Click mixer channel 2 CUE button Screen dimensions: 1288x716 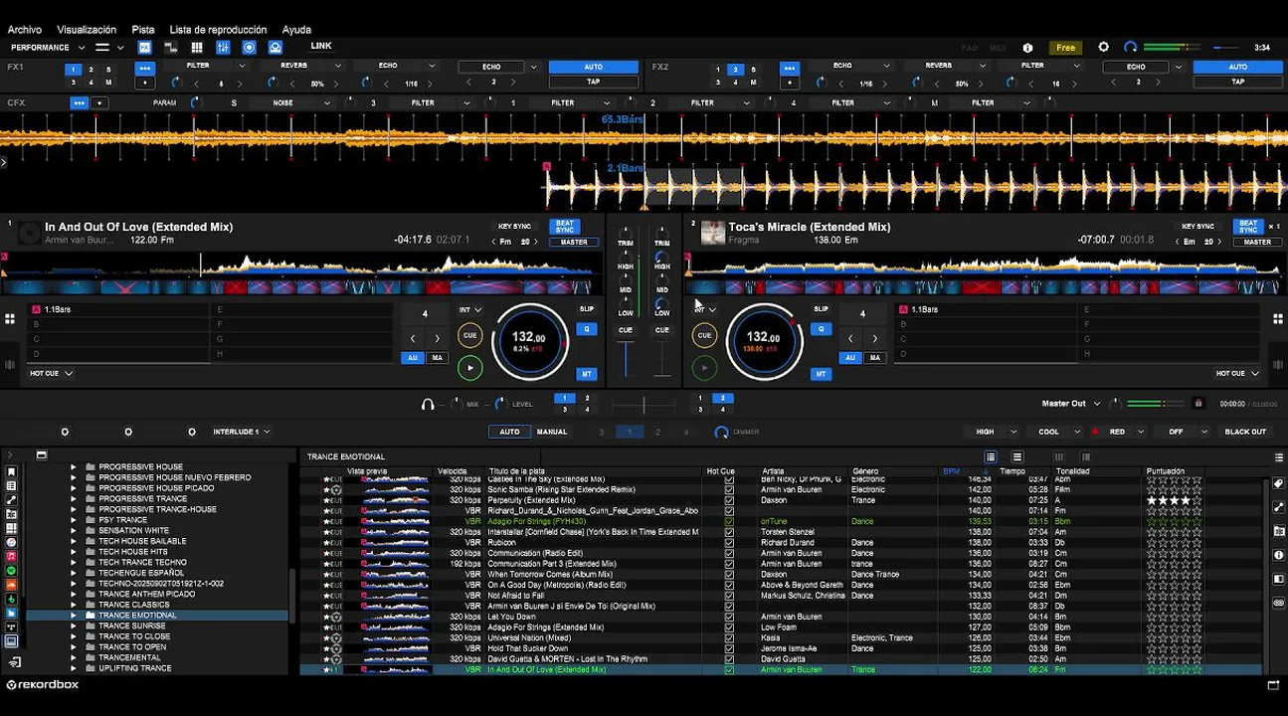pyautogui.click(x=662, y=330)
